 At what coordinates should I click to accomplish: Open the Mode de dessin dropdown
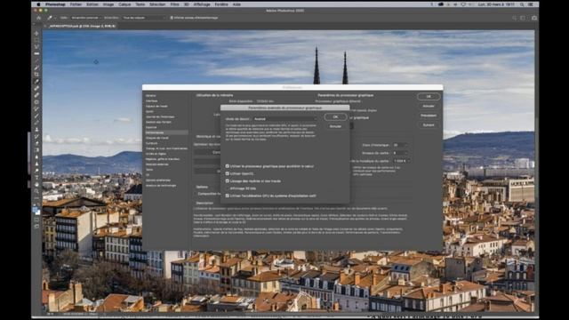point(284,118)
